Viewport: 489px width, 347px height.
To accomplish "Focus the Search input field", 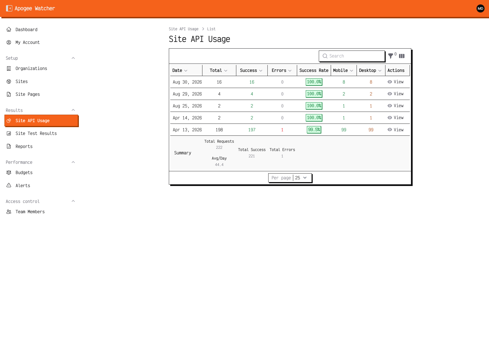I will tap(352, 56).
